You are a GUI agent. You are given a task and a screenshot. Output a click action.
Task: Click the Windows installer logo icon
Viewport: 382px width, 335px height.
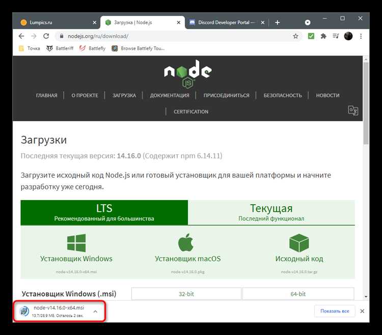pos(76,243)
